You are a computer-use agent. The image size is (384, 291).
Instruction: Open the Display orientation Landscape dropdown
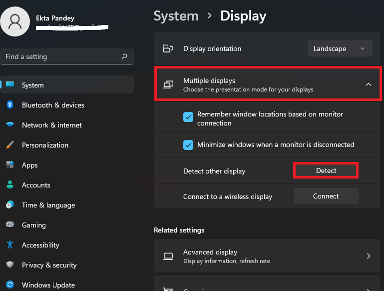click(340, 48)
